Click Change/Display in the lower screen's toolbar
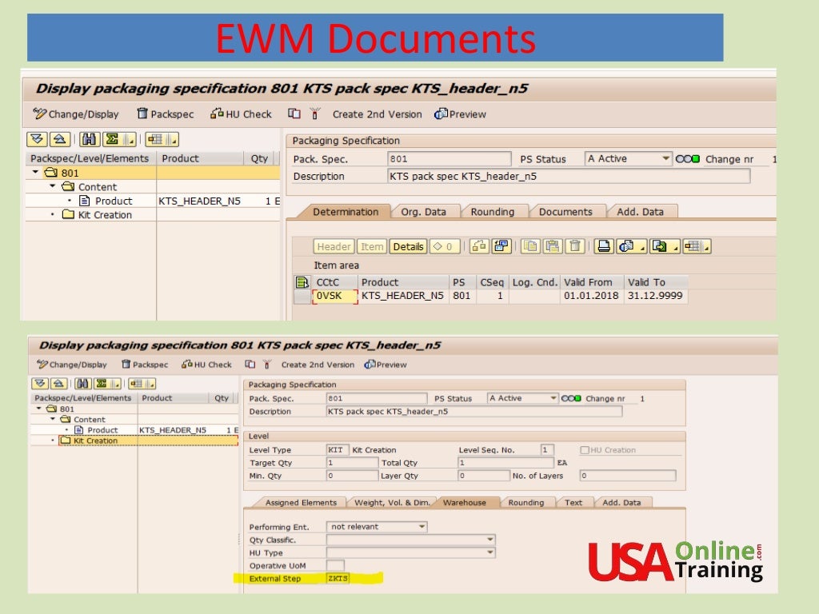Viewport: 819px width, 614px height. tap(71, 365)
